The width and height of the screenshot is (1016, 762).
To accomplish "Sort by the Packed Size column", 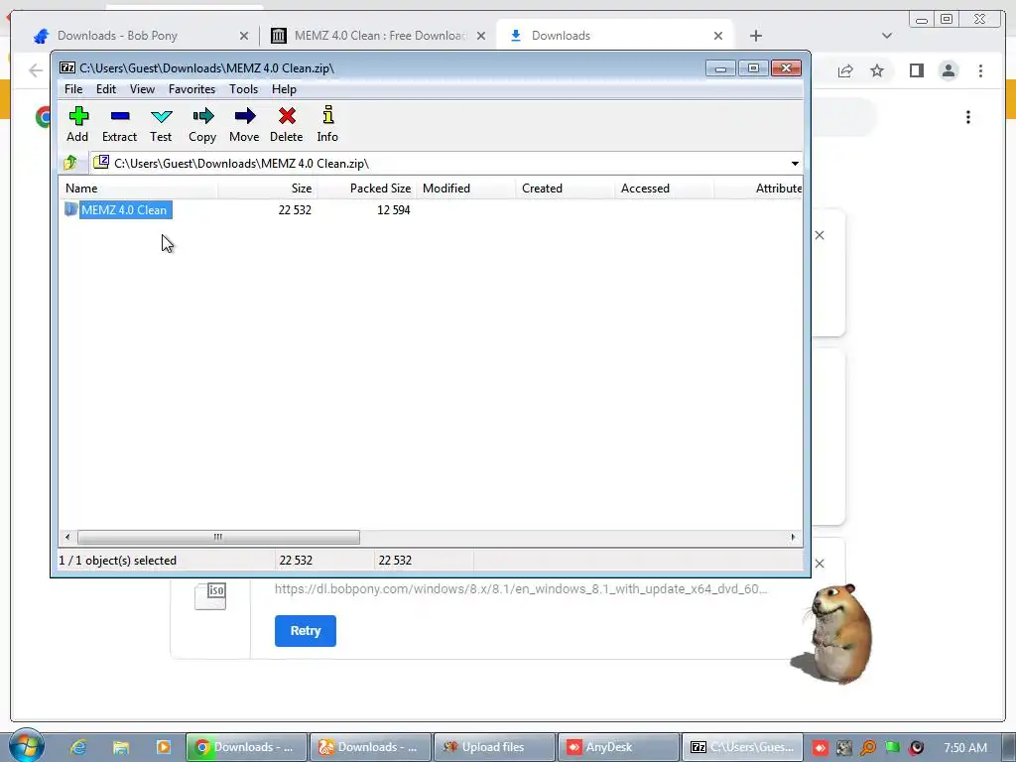I will click(367, 189).
